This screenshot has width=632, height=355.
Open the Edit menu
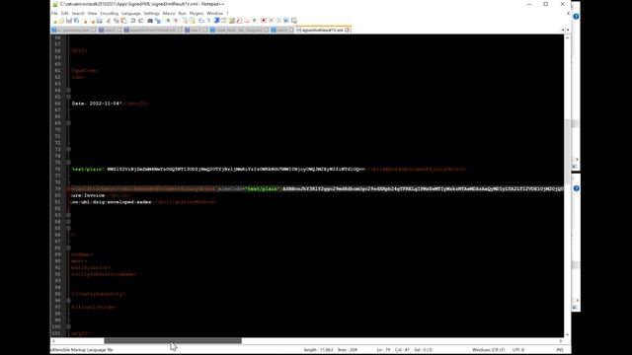point(64,13)
